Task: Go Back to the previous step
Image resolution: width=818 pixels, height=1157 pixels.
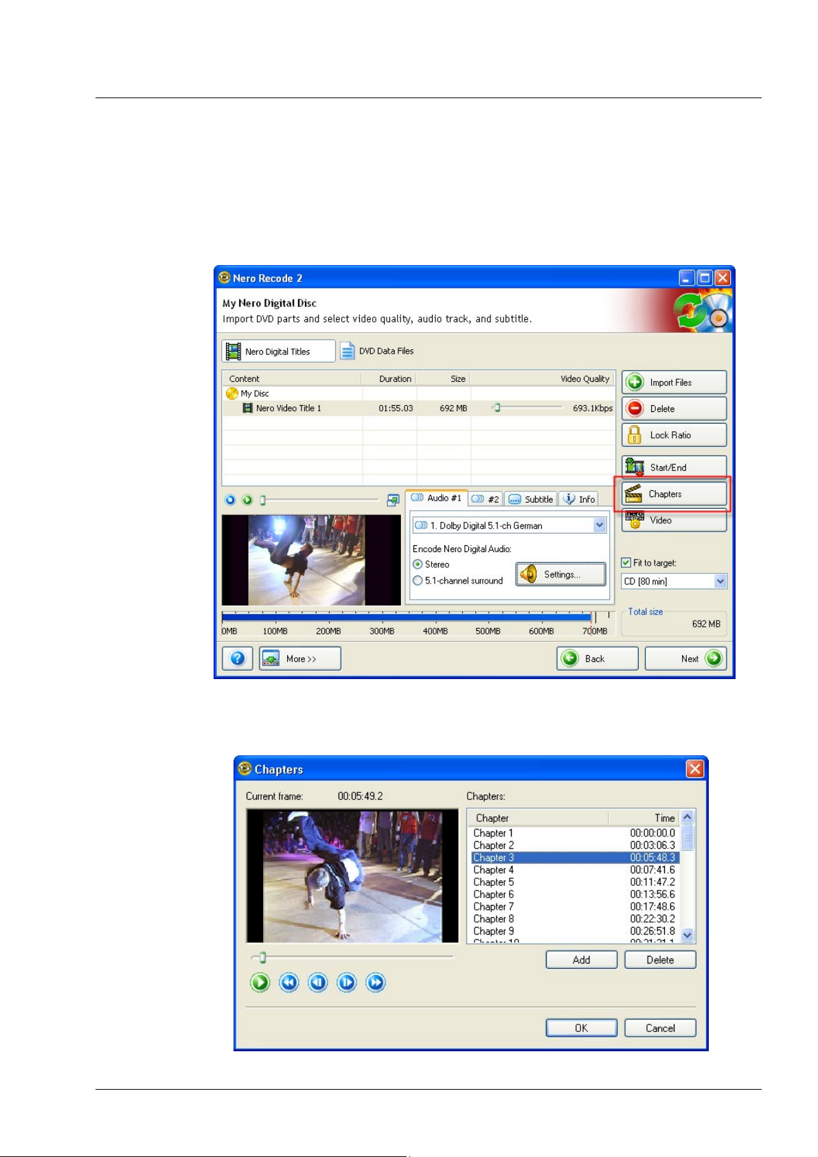Action: 598,658
